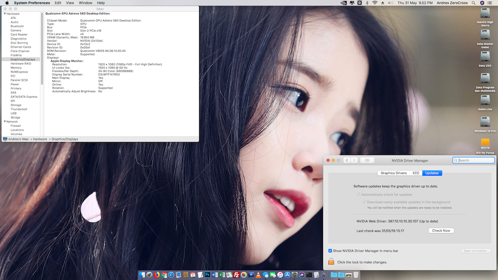
Task: Collapse the Hardware section in the sidebar
Action: click(4, 13)
